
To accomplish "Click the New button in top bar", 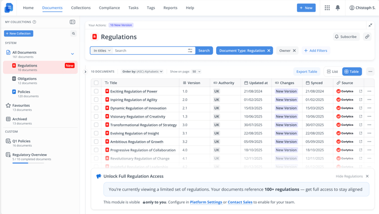I will [306, 8].
